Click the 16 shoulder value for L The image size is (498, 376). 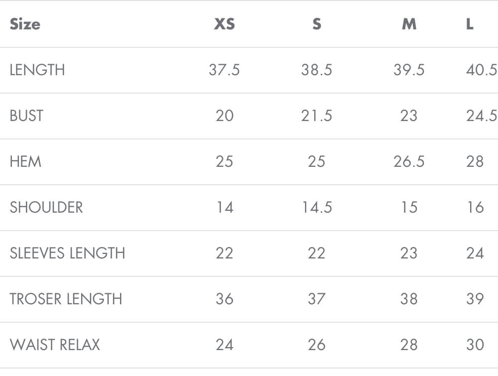coord(475,207)
